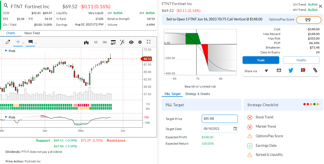324x164 pixels.
Task: Switch to the Charts tab
Action: coord(11,33)
